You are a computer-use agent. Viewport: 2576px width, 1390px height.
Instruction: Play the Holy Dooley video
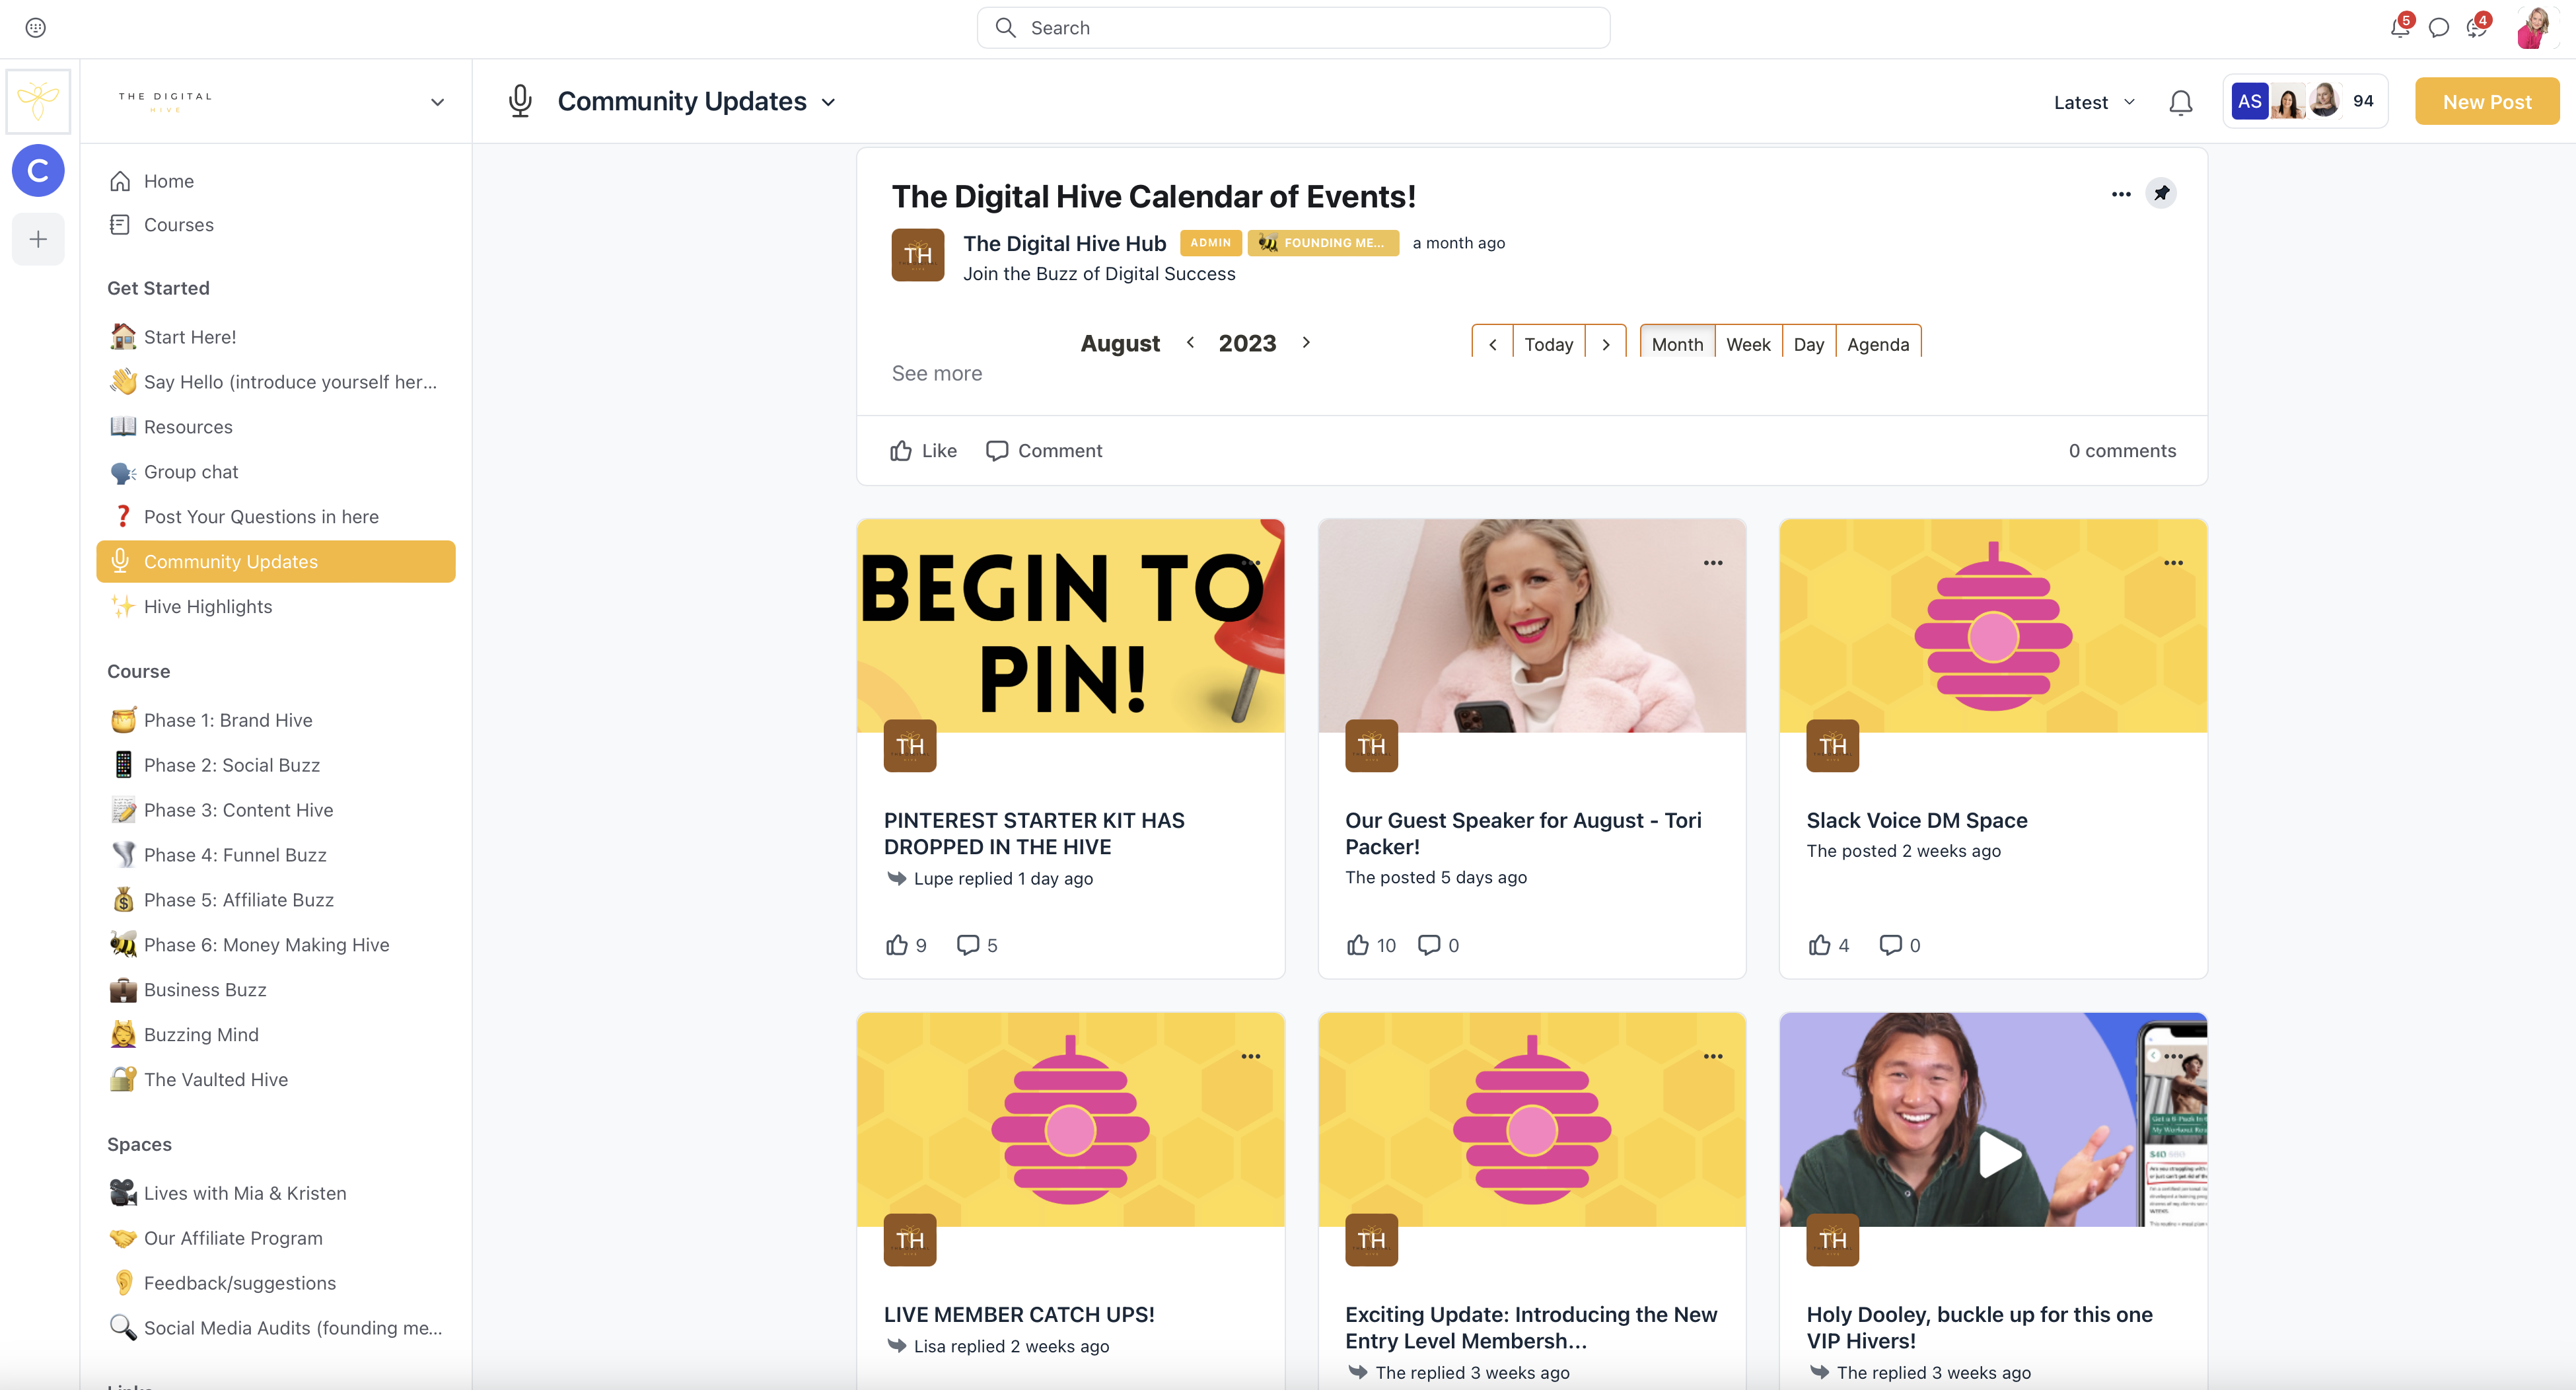(x=1999, y=1155)
